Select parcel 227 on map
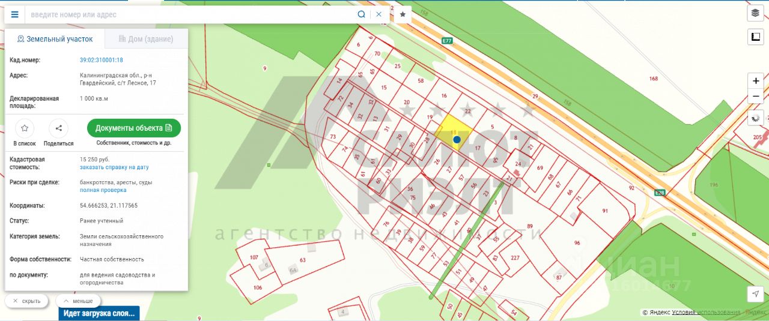The height and width of the screenshot is (321, 769). pos(515,258)
